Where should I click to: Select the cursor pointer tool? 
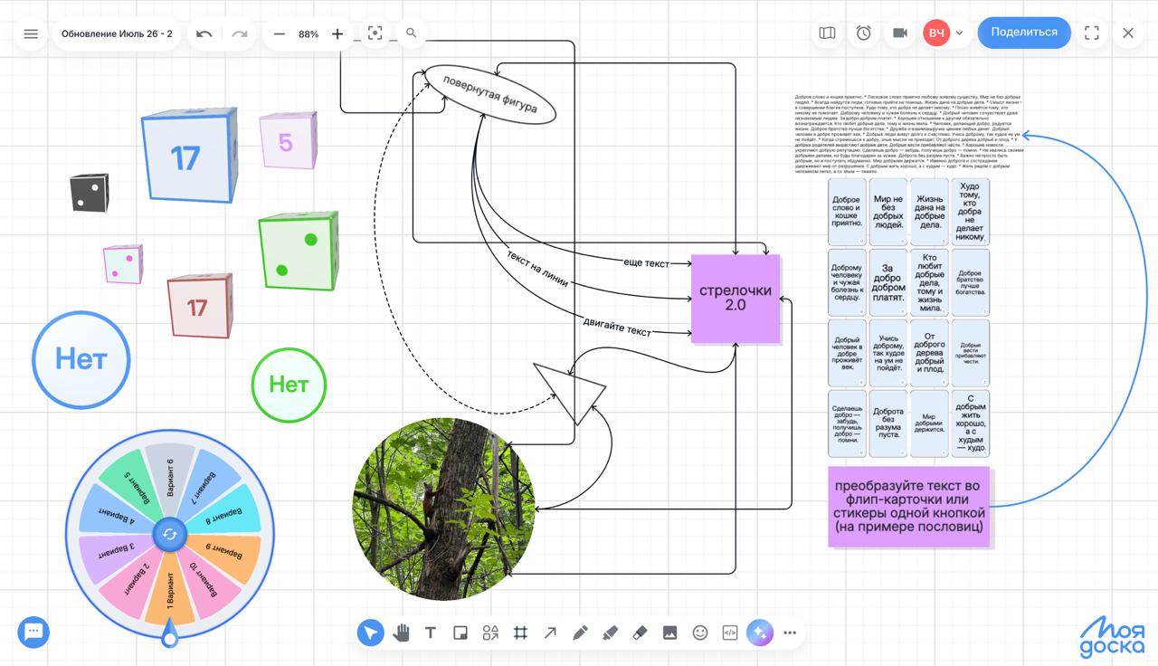click(370, 633)
